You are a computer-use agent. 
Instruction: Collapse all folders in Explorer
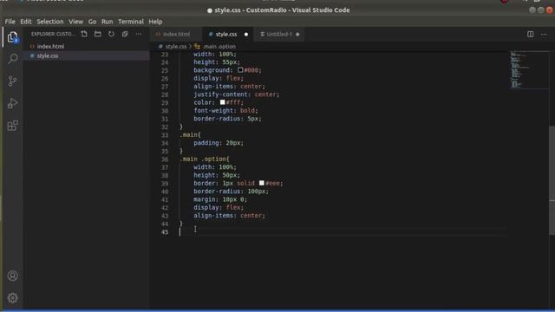[125, 34]
